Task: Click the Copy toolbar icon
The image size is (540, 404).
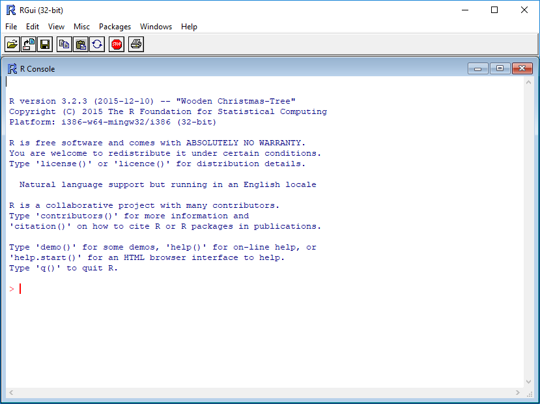Action: 64,44
